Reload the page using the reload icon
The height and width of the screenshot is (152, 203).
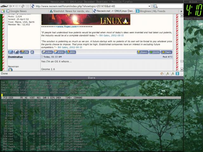point(23,6)
